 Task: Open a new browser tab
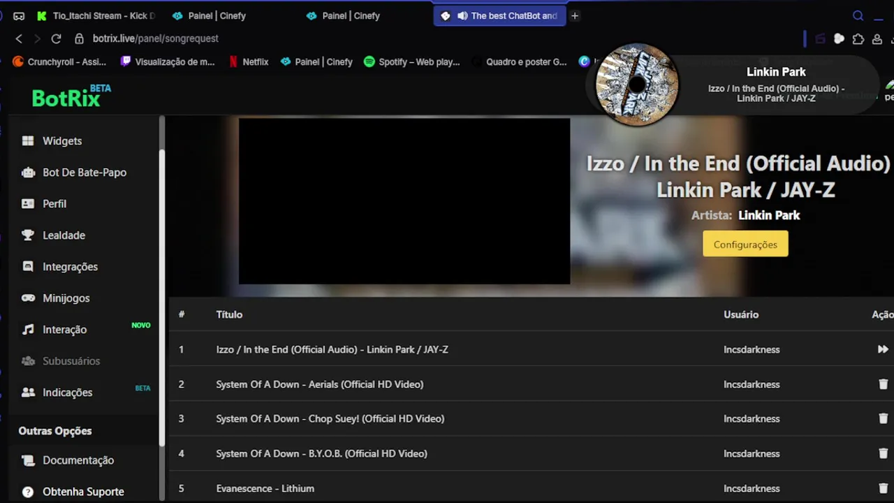pos(575,15)
